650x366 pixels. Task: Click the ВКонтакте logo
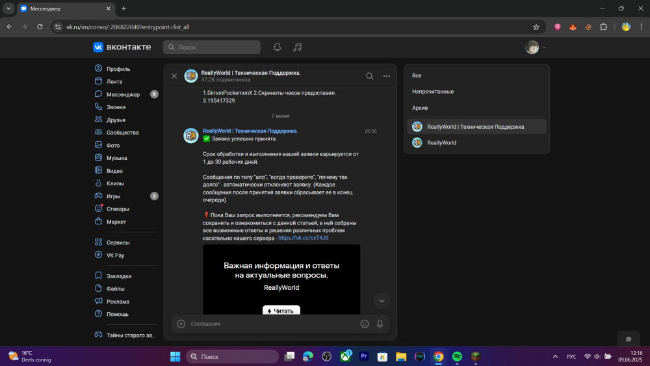point(122,47)
